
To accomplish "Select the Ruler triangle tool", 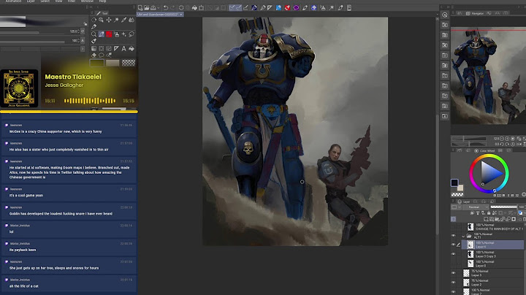I will [116, 49].
